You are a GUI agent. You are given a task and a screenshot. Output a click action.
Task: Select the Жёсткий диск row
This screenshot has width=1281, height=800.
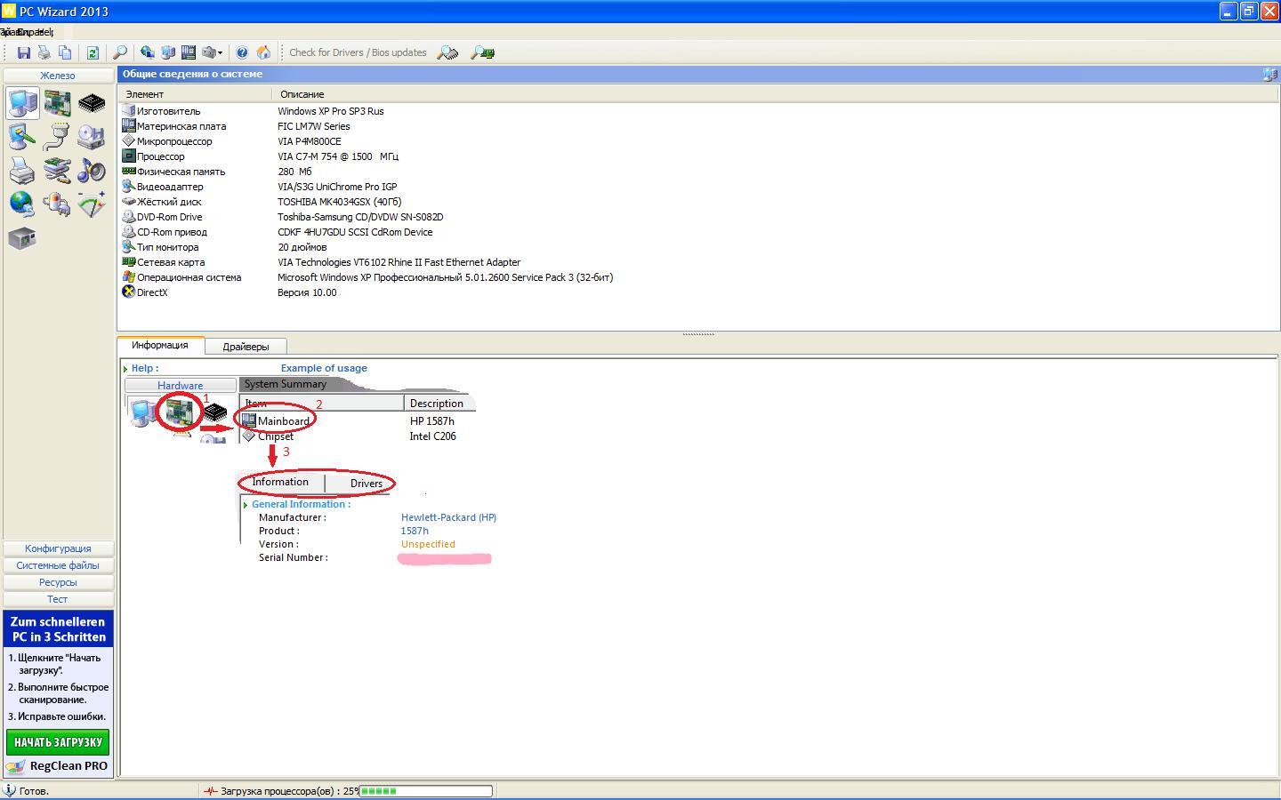698,202
